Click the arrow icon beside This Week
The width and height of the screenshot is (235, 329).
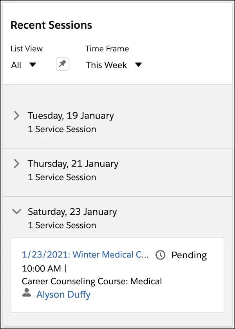pyautogui.click(x=139, y=65)
